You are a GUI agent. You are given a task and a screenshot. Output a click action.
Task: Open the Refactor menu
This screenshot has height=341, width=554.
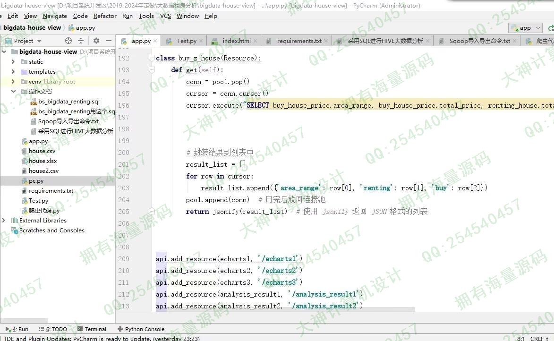(105, 16)
